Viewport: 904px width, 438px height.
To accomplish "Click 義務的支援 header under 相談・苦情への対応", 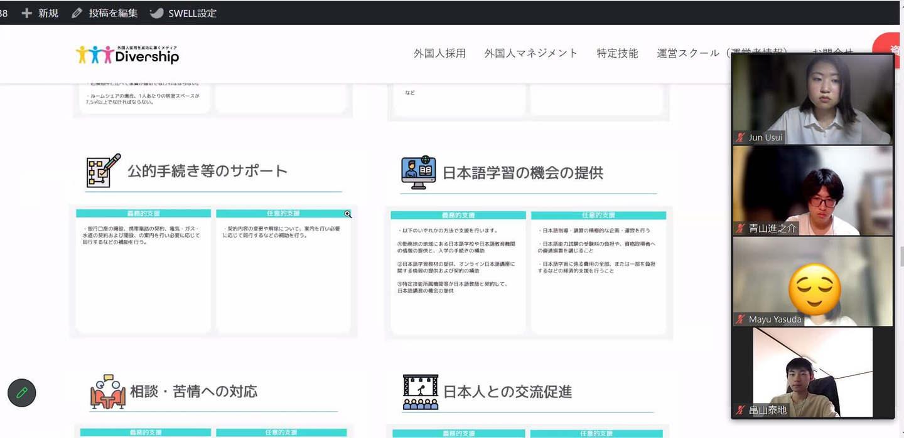I will (146, 432).
